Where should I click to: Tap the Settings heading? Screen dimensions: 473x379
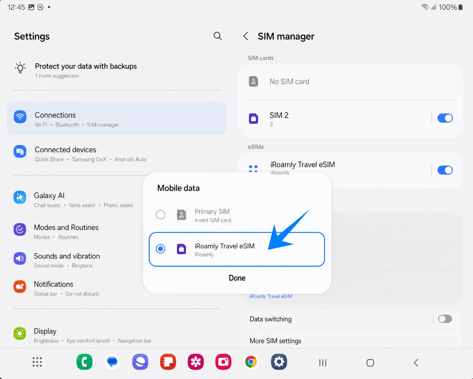[x=32, y=36]
